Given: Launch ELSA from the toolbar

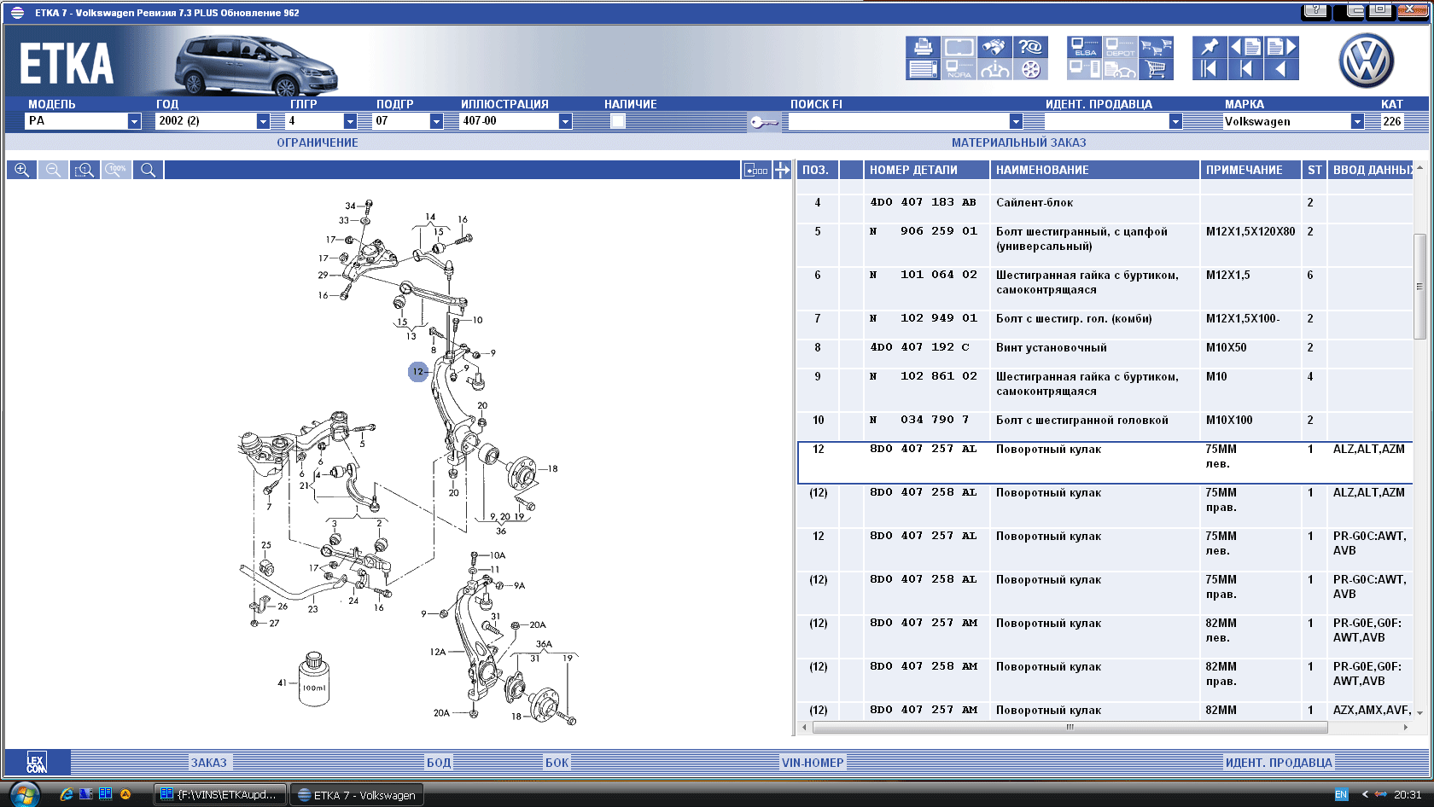Looking at the screenshot, I should point(1084,47).
